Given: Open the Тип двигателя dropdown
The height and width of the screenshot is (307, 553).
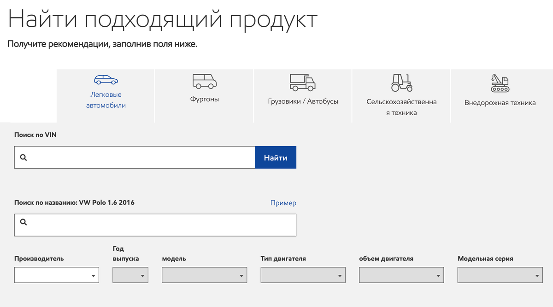Looking at the screenshot, I should tap(303, 275).
